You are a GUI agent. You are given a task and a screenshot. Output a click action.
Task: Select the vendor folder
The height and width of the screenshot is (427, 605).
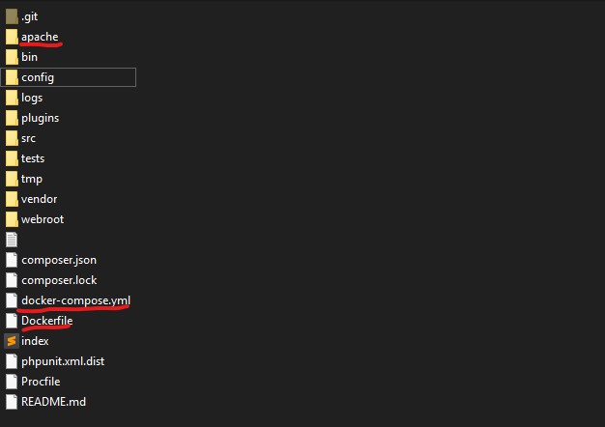[x=39, y=199]
